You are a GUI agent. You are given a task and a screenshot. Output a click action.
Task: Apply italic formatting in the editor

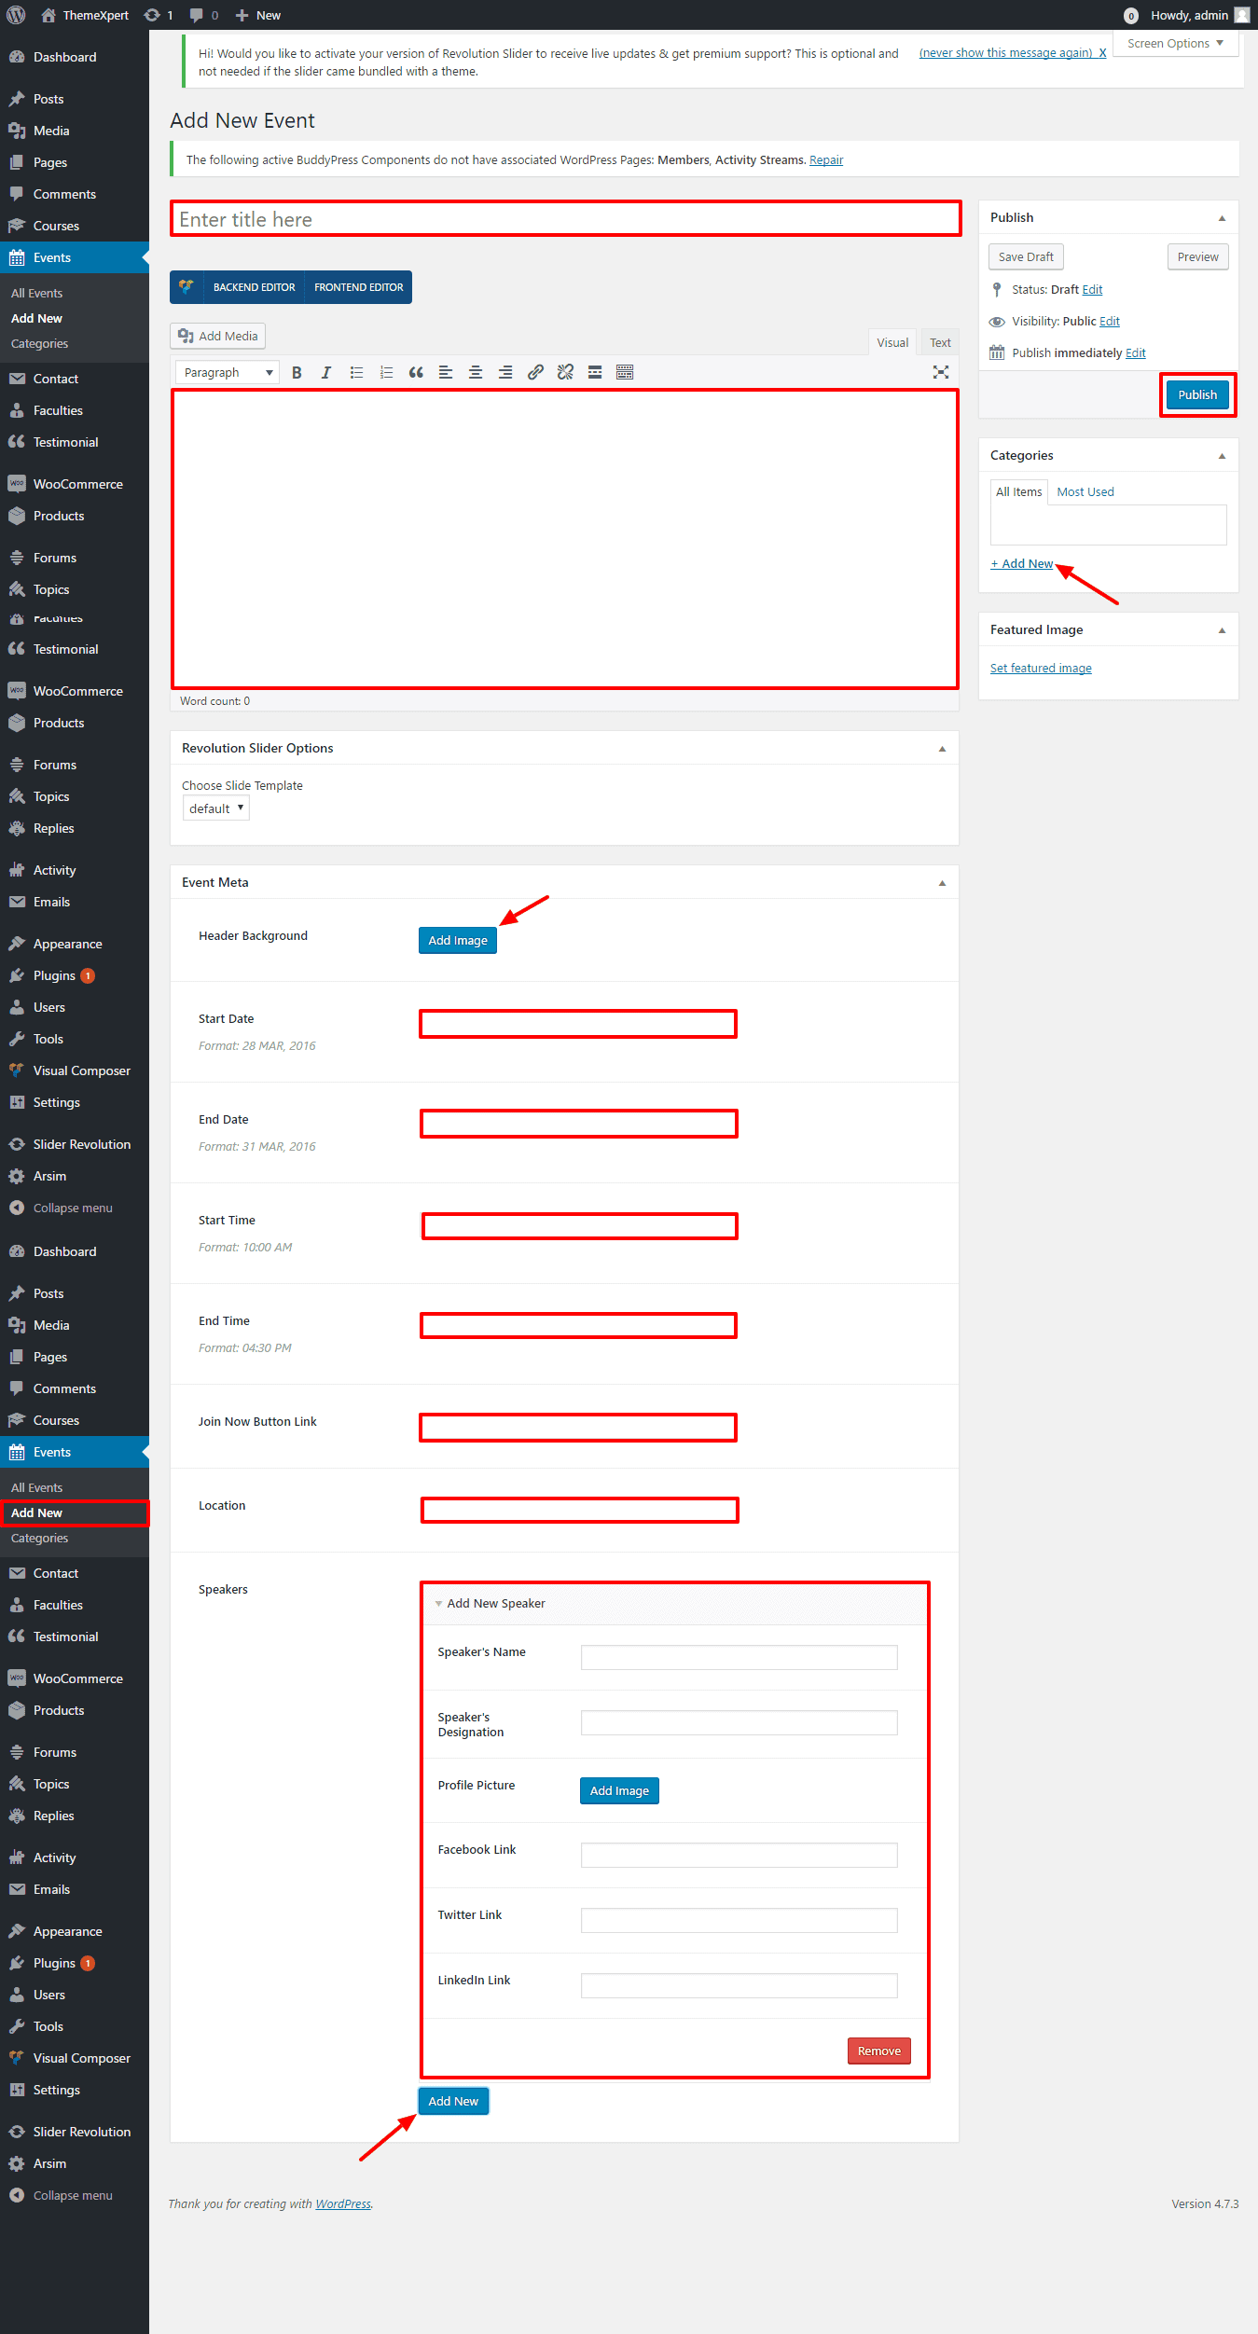coord(326,373)
